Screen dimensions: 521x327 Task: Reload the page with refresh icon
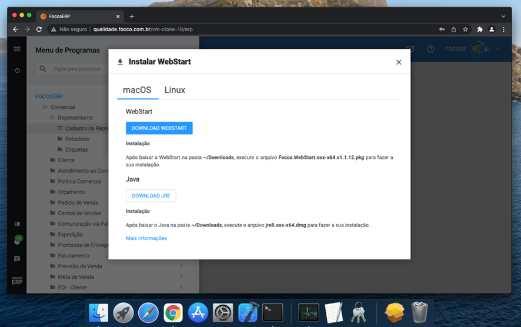(39, 29)
